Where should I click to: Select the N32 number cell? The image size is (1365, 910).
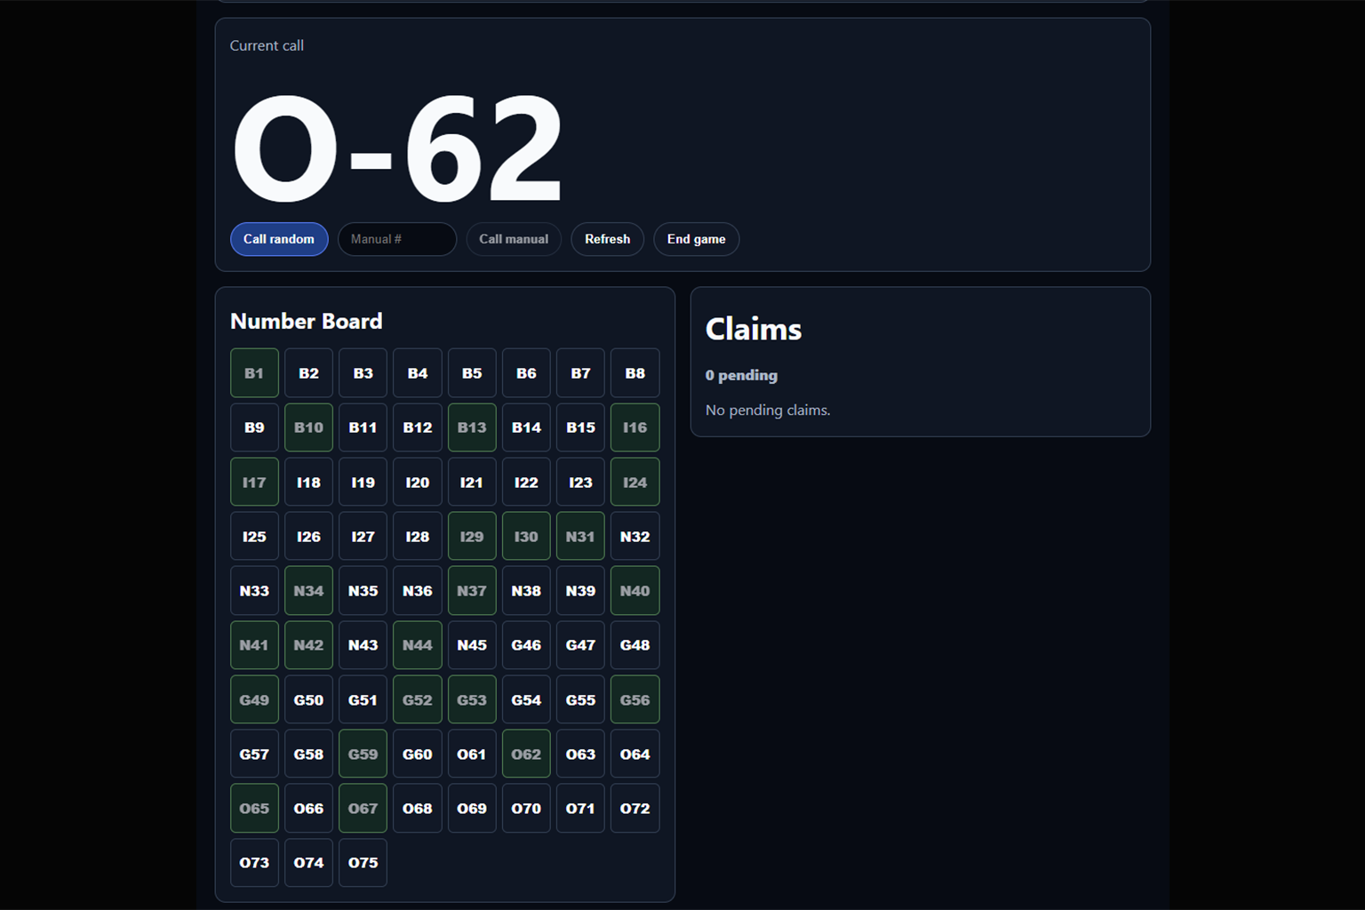(x=635, y=536)
